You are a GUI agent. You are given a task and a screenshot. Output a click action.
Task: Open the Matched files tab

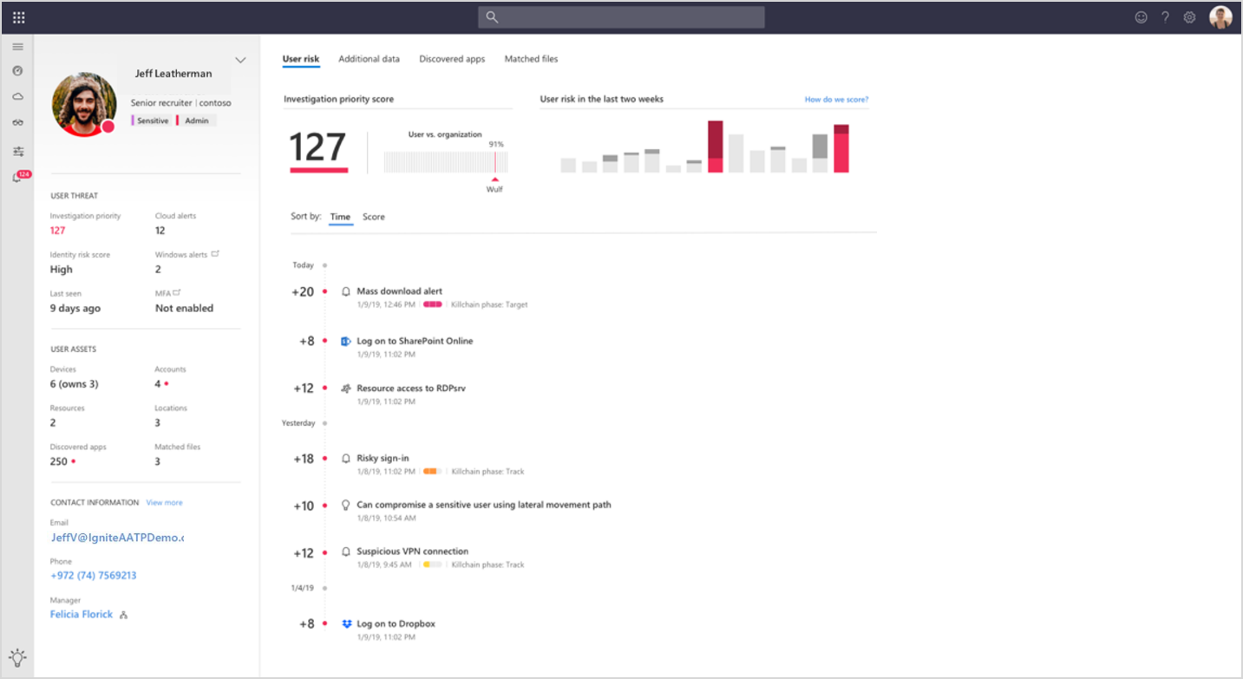coord(531,58)
